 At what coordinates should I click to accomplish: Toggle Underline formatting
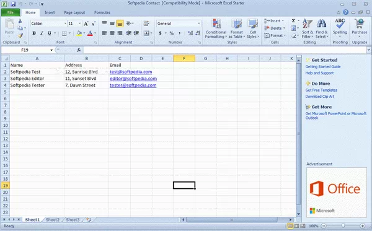click(50, 33)
